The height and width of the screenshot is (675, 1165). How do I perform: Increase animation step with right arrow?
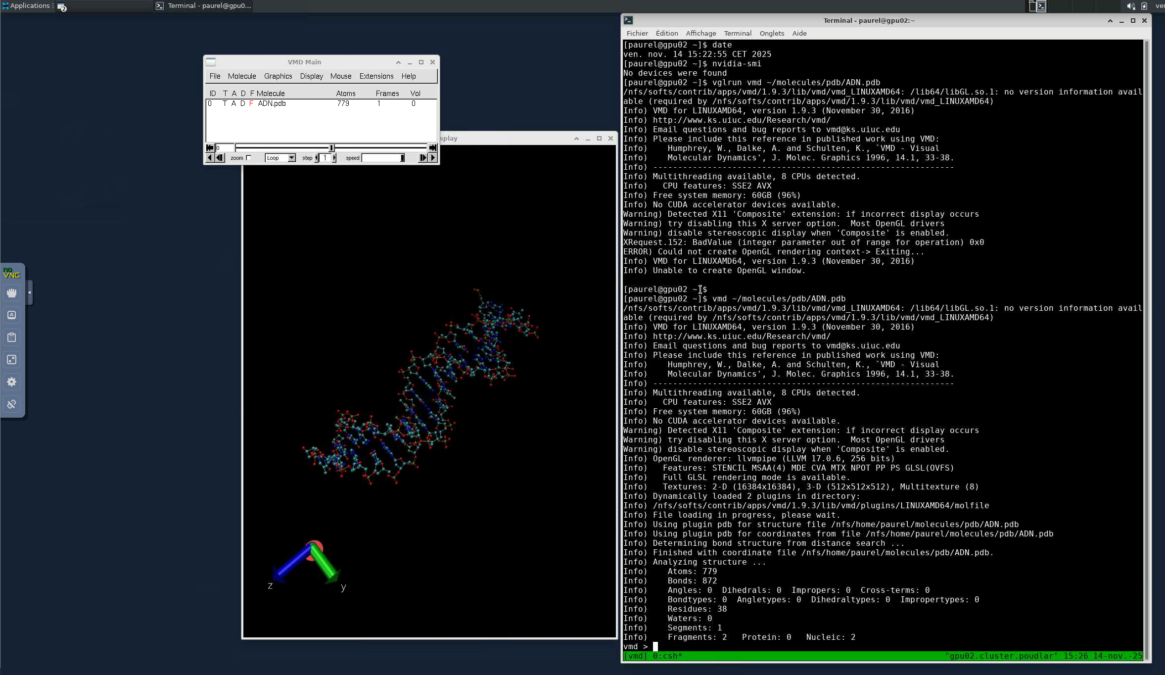coord(334,158)
